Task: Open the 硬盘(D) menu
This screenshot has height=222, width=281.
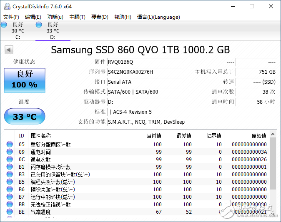Action: coord(100,17)
